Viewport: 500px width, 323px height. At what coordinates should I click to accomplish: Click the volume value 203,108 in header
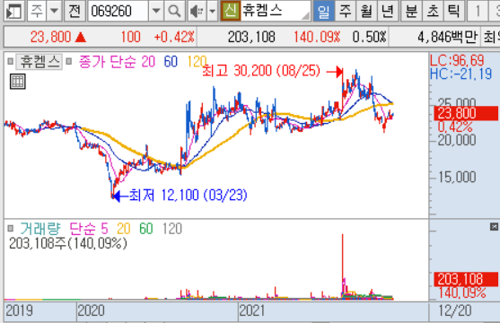point(251,38)
